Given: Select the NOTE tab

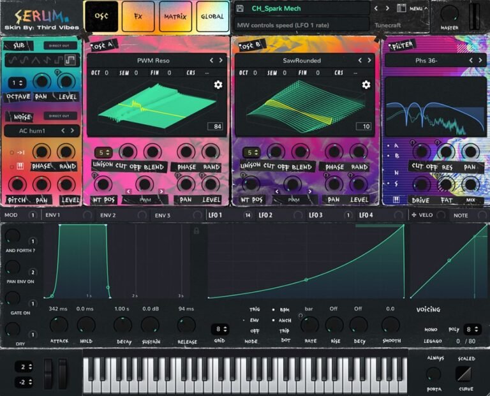Looking at the screenshot, I should (x=461, y=215).
